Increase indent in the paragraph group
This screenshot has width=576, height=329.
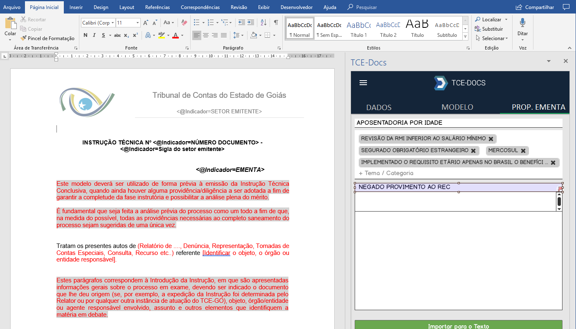click(x=251, y=23)
